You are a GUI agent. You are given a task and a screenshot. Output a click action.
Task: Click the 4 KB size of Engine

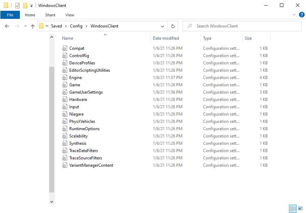click(x=264, y=77)
